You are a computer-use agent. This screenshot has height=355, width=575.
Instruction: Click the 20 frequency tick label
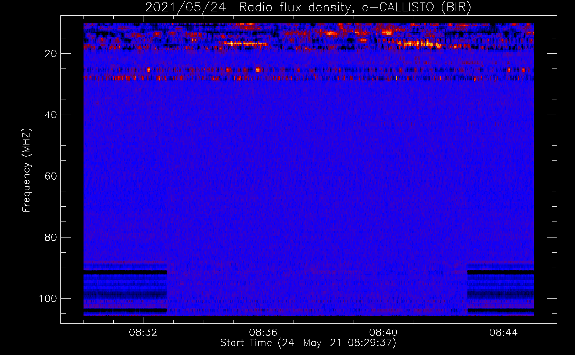click(x=51, y=54)
